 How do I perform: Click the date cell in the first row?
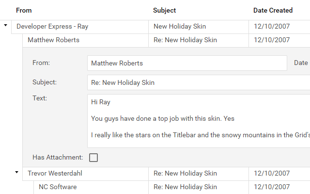point(272,27)
